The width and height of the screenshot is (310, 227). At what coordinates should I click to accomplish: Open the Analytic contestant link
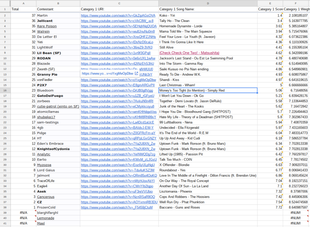pyautogui.click(x=44, y=154)
